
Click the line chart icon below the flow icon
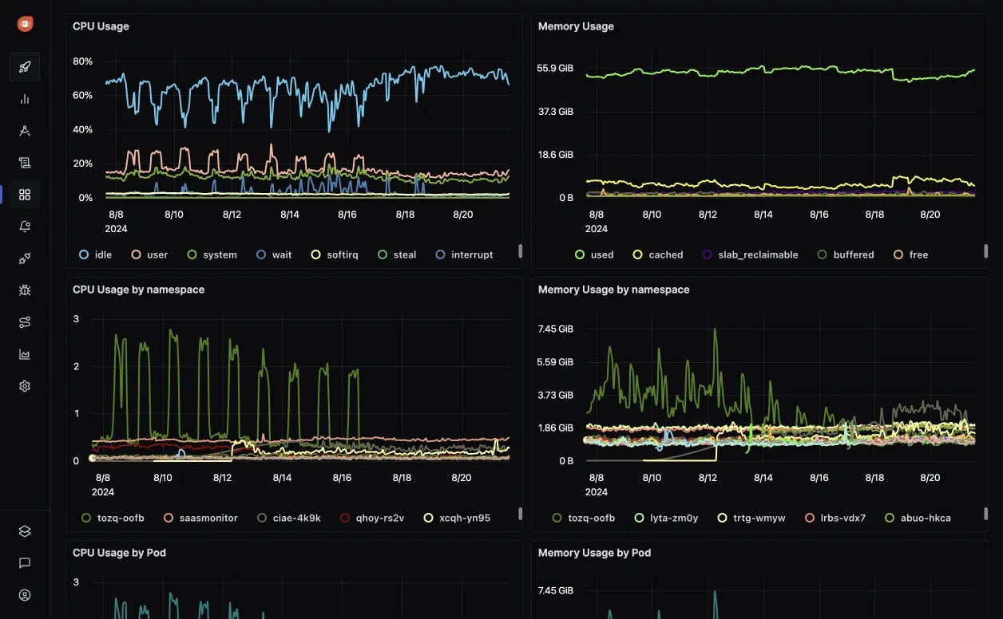[24, 353]
